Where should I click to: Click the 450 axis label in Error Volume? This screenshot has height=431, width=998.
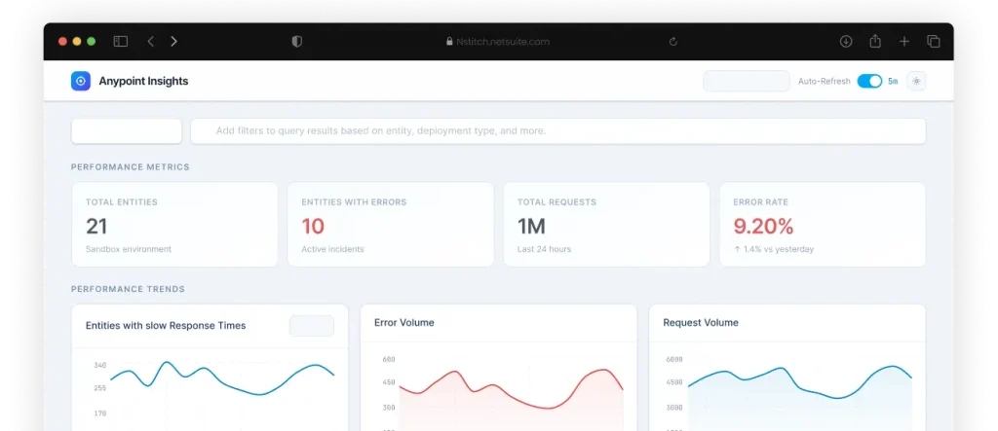(389, 382)
